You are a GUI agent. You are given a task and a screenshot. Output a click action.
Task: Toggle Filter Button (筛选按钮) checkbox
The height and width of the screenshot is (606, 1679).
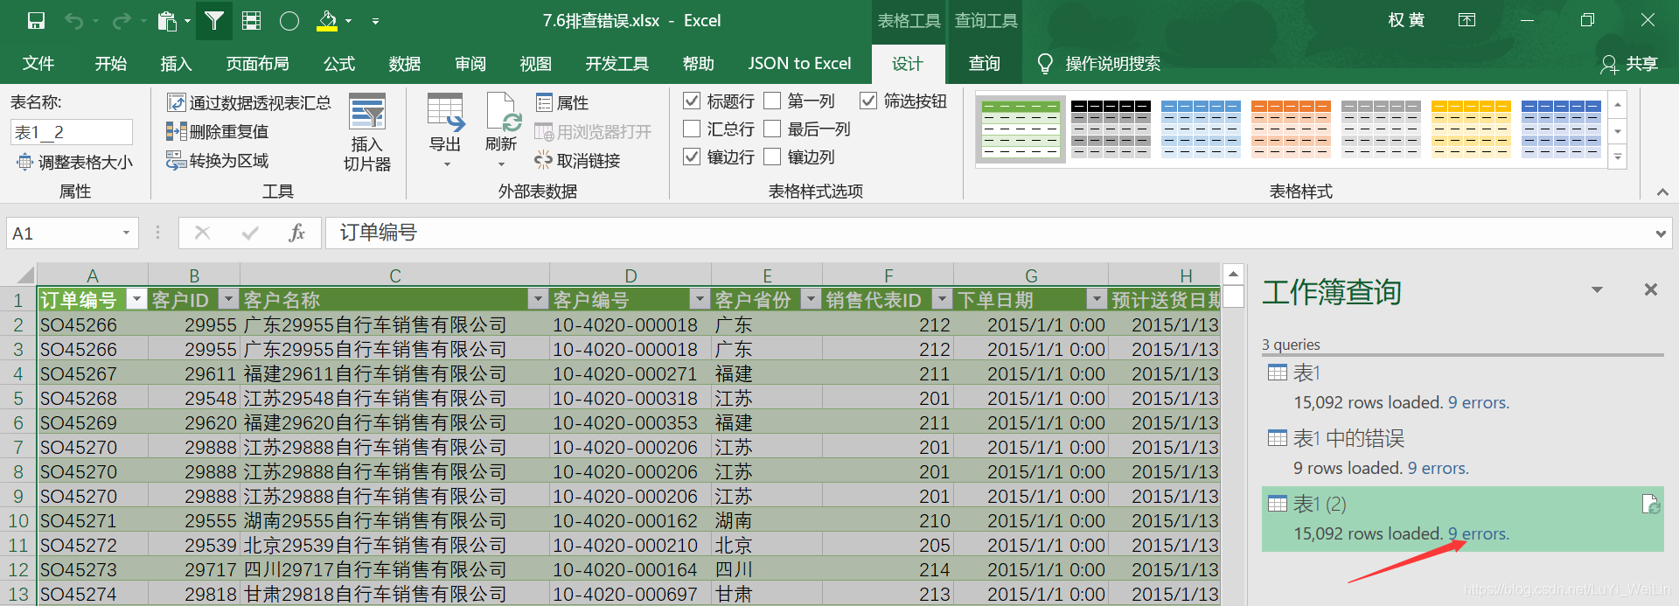(868, 101)
